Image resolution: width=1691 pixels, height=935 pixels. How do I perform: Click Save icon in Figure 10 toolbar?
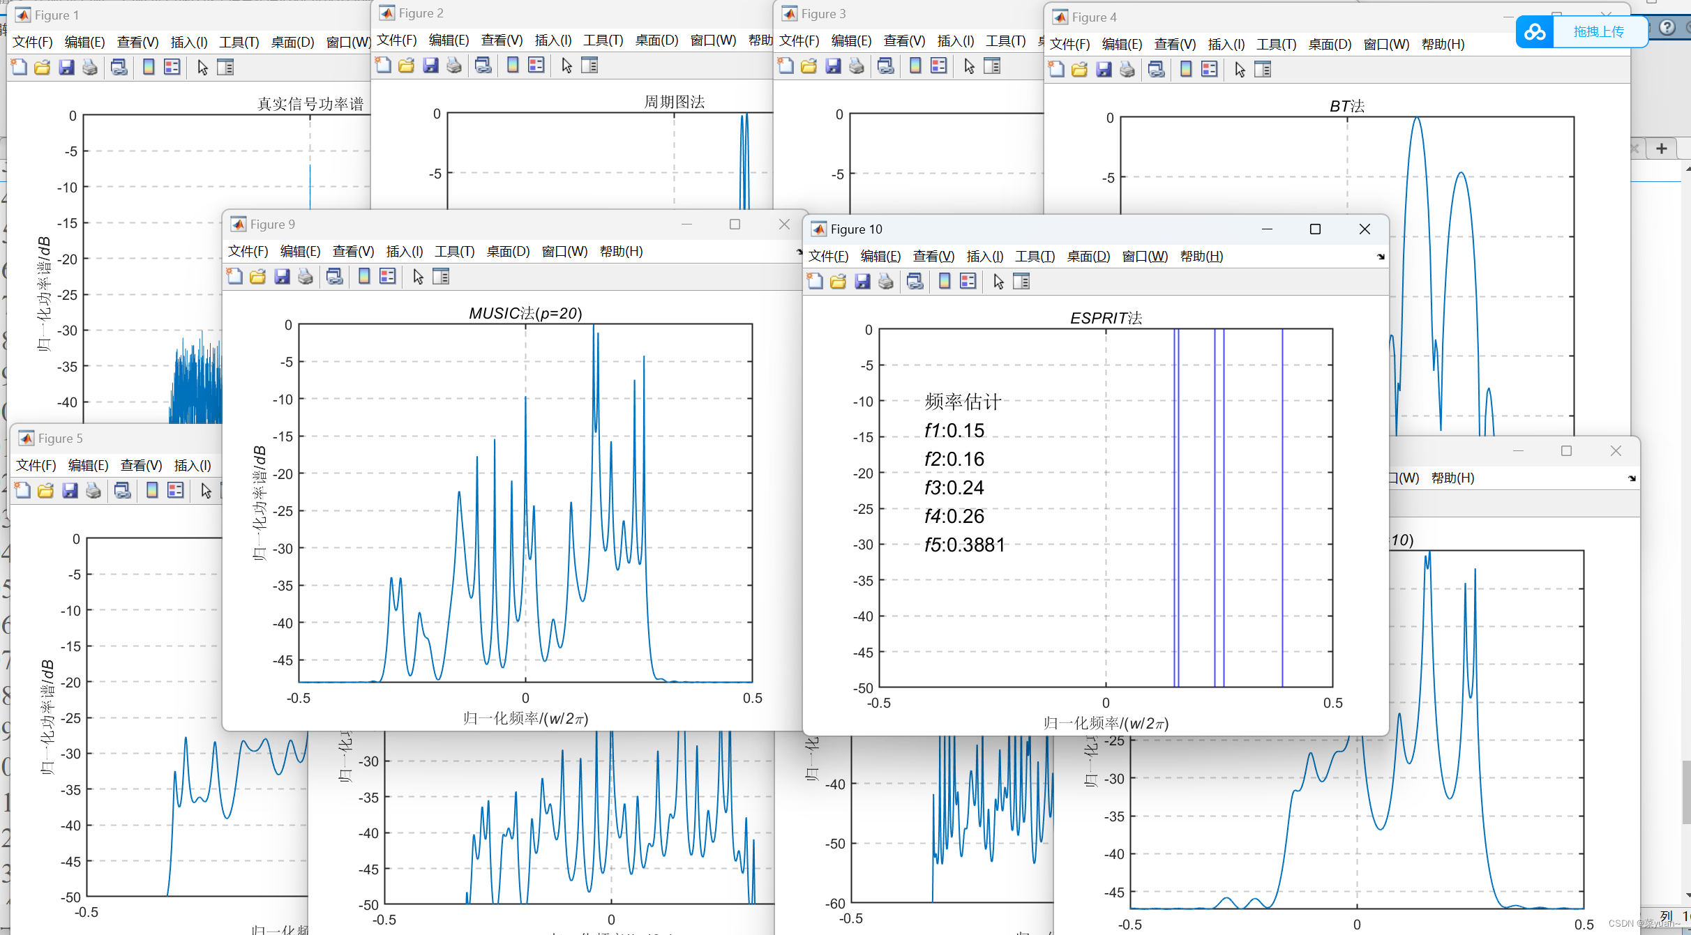862,282
